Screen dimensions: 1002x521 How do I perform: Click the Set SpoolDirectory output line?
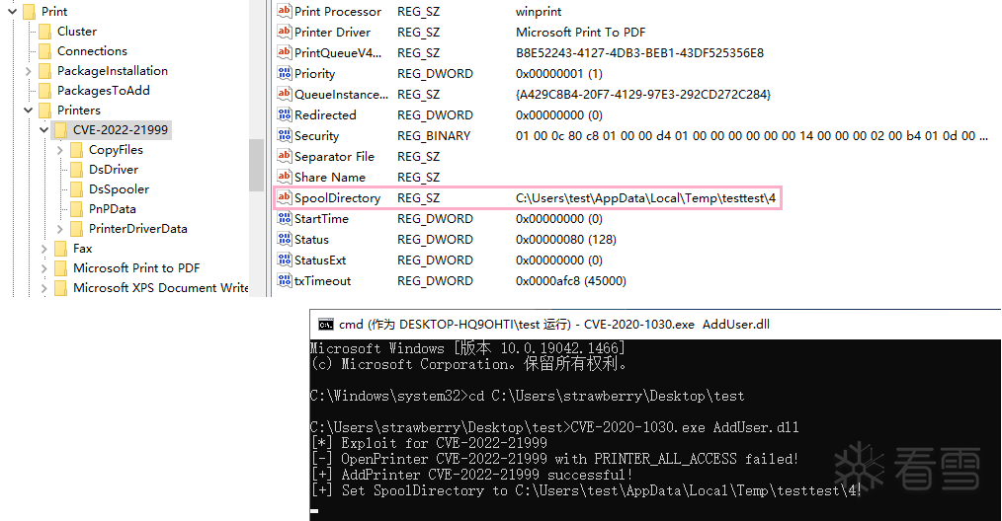[587, 491]
